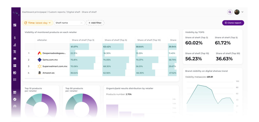Click the table horizontal scrollbar
Image resolution: width=259 pixels, height=122 pixels.
click(34, 78)
